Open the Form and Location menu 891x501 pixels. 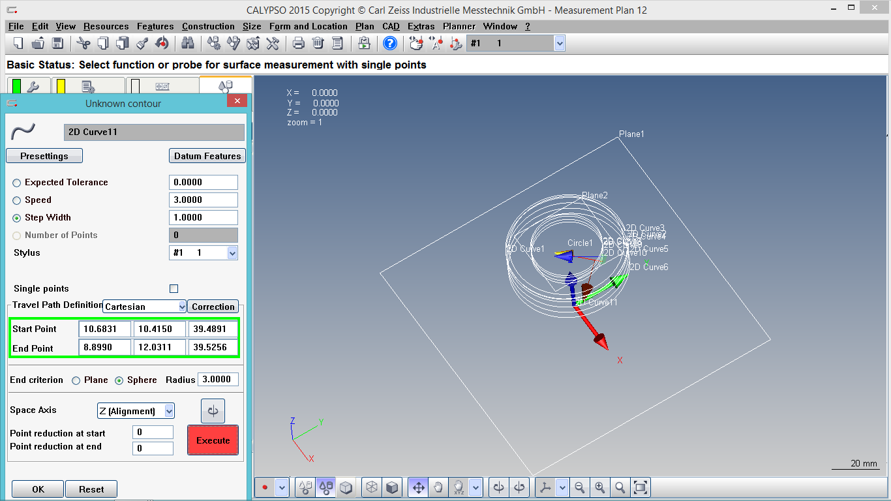(x=309, y=26)
